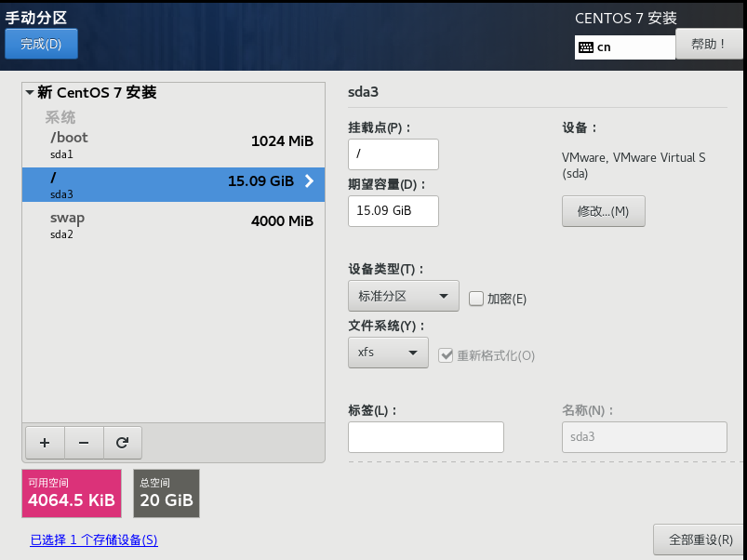Click the plus icon to add mount point

(45, 443)
